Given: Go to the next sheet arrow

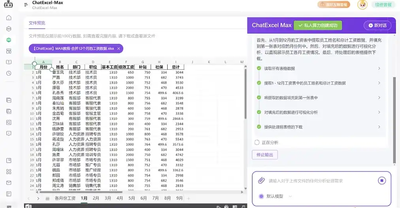Looking at the screenshot, I should 38,198.
